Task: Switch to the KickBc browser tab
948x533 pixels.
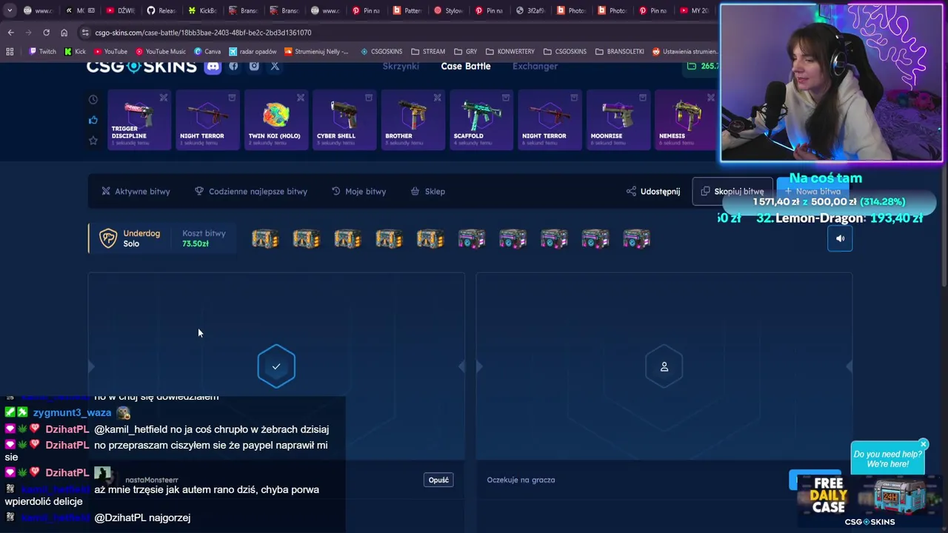Action: pos(202,10)
